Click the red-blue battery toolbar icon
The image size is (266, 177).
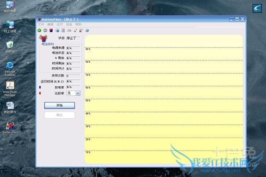pos(51,31)
